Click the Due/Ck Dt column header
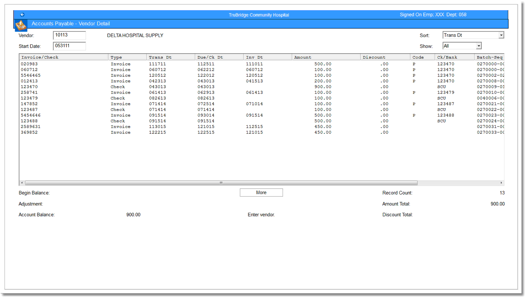 click(219, 57)
